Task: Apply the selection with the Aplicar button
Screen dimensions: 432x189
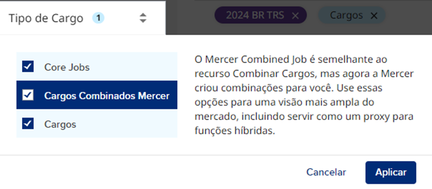Action: [391, 172]
